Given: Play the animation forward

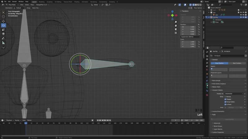Looking at the screenshot, I should point(105,120).
